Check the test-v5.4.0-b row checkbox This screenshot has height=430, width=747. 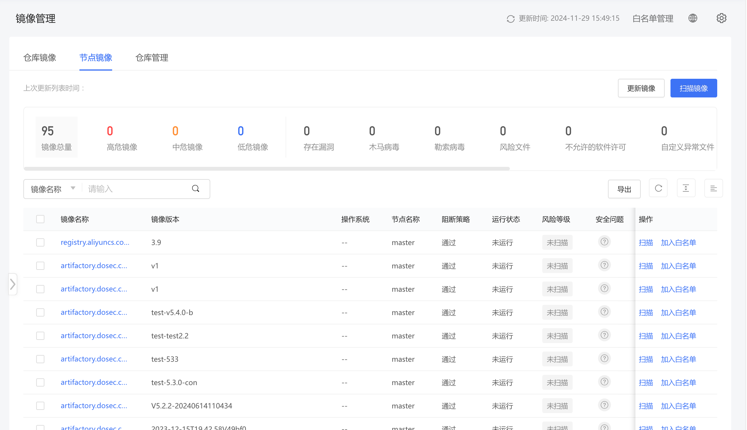(40, 313)
